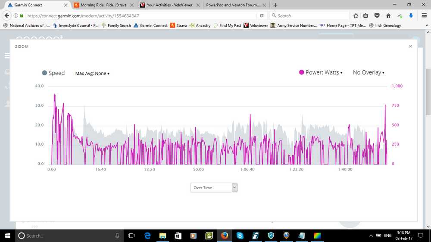
Task: Open Garmin Connect bookmark
Action: (x=150, y=25)
